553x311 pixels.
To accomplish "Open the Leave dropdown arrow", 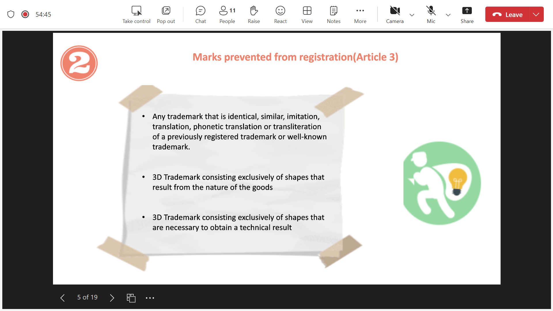I will (x=536, y=14).
